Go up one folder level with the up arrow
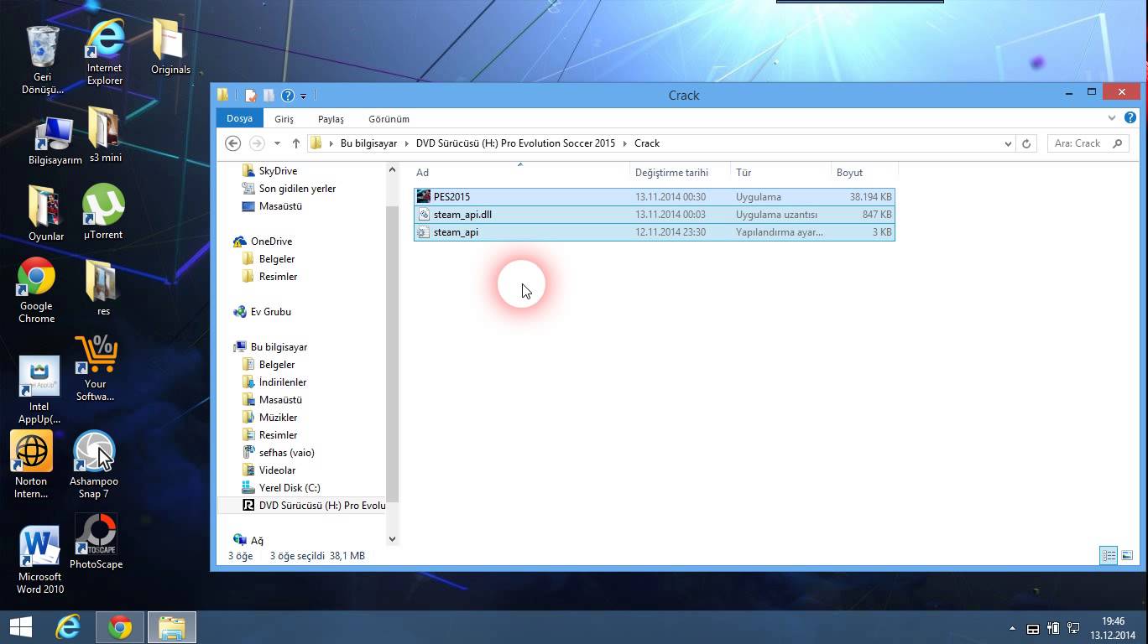This screenshot has width=1148, height=644. pos(295,143)
